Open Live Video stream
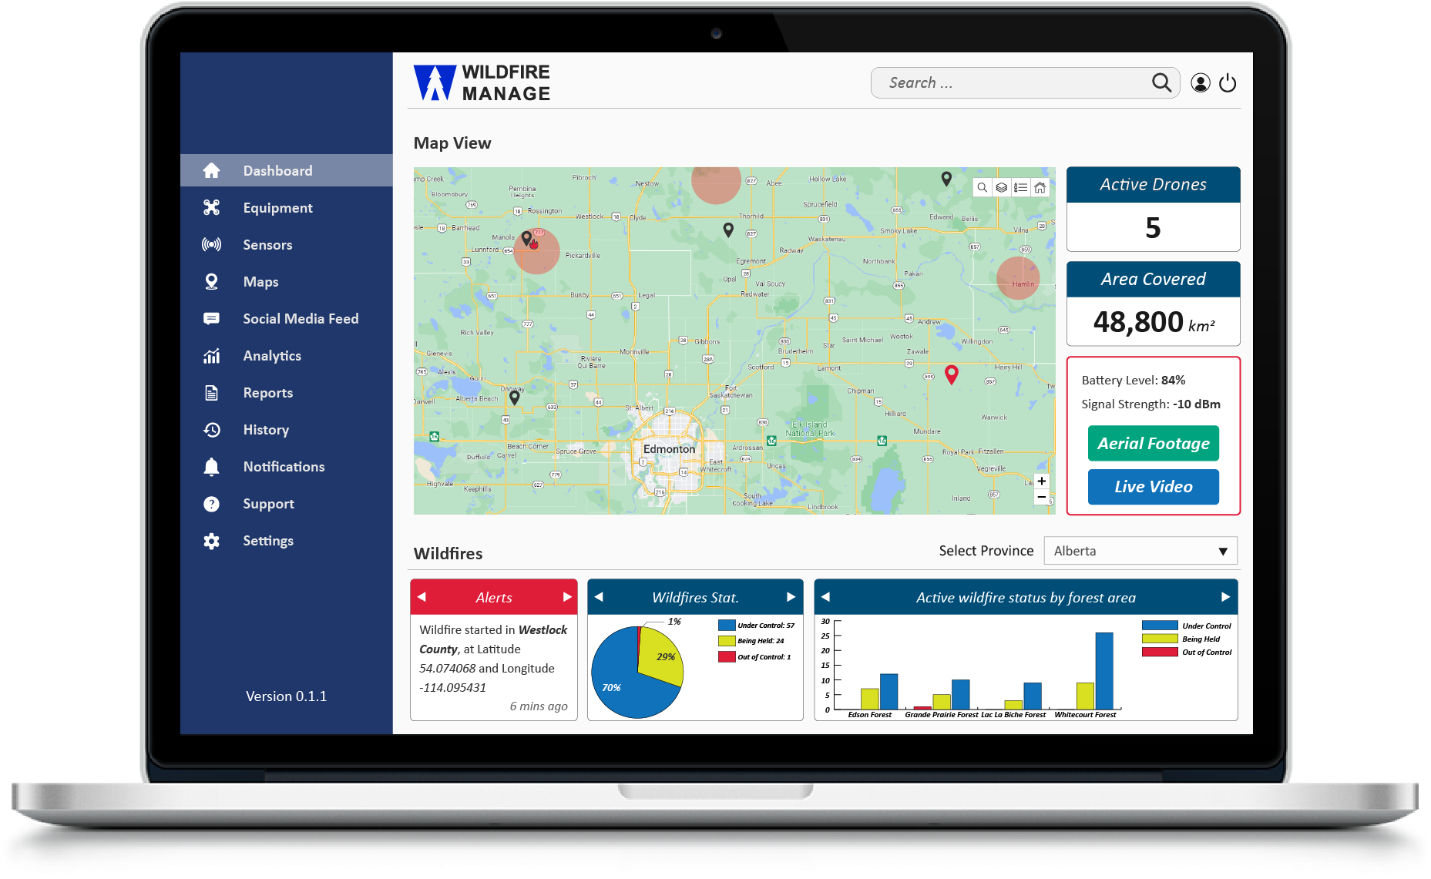This screenshot has width=1431, height=879. click(x=1152, y=486)
